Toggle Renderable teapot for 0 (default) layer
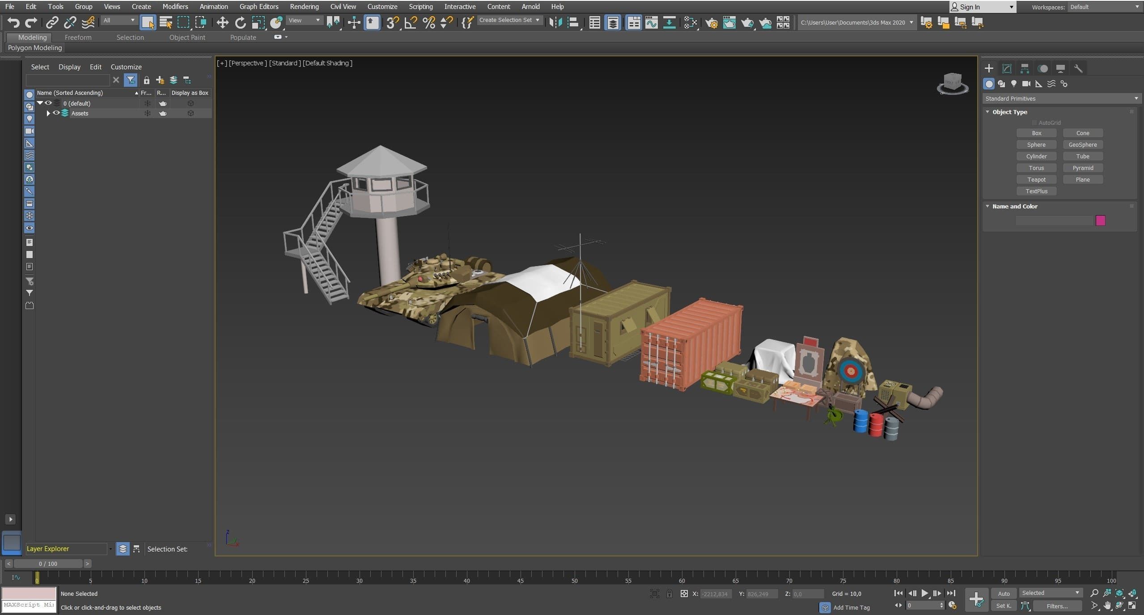 click(x=163, y=103)
